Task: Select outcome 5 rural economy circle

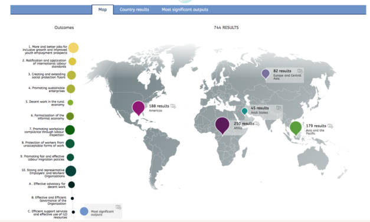Action: [70, 103]
